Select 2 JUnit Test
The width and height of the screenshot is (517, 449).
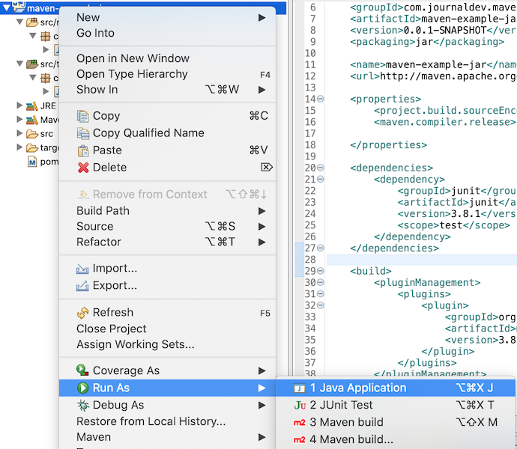(x=396, y=405)
